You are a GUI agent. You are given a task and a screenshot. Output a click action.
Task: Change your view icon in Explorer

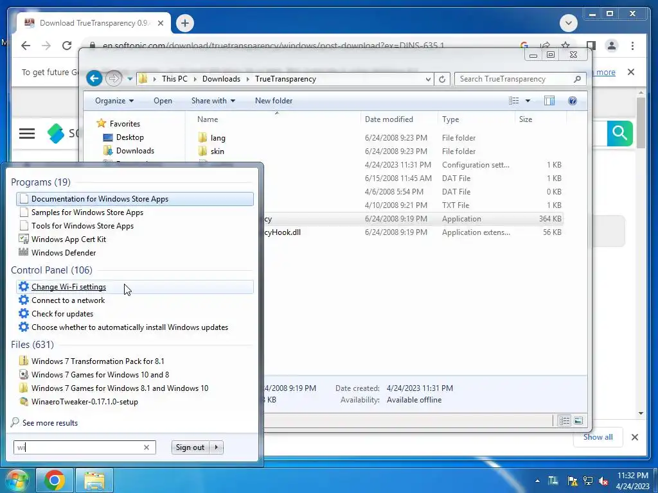click(513, 101)
